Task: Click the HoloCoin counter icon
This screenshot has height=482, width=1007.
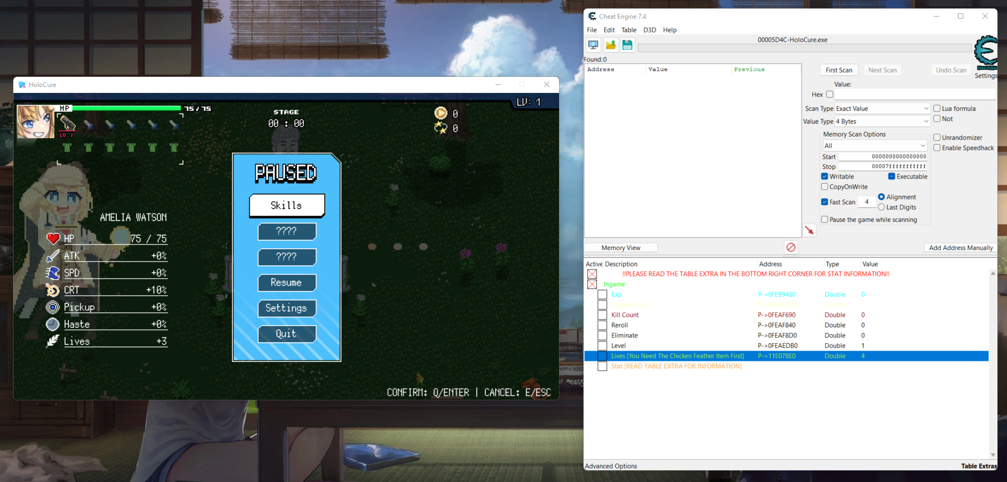Action: 440,113
